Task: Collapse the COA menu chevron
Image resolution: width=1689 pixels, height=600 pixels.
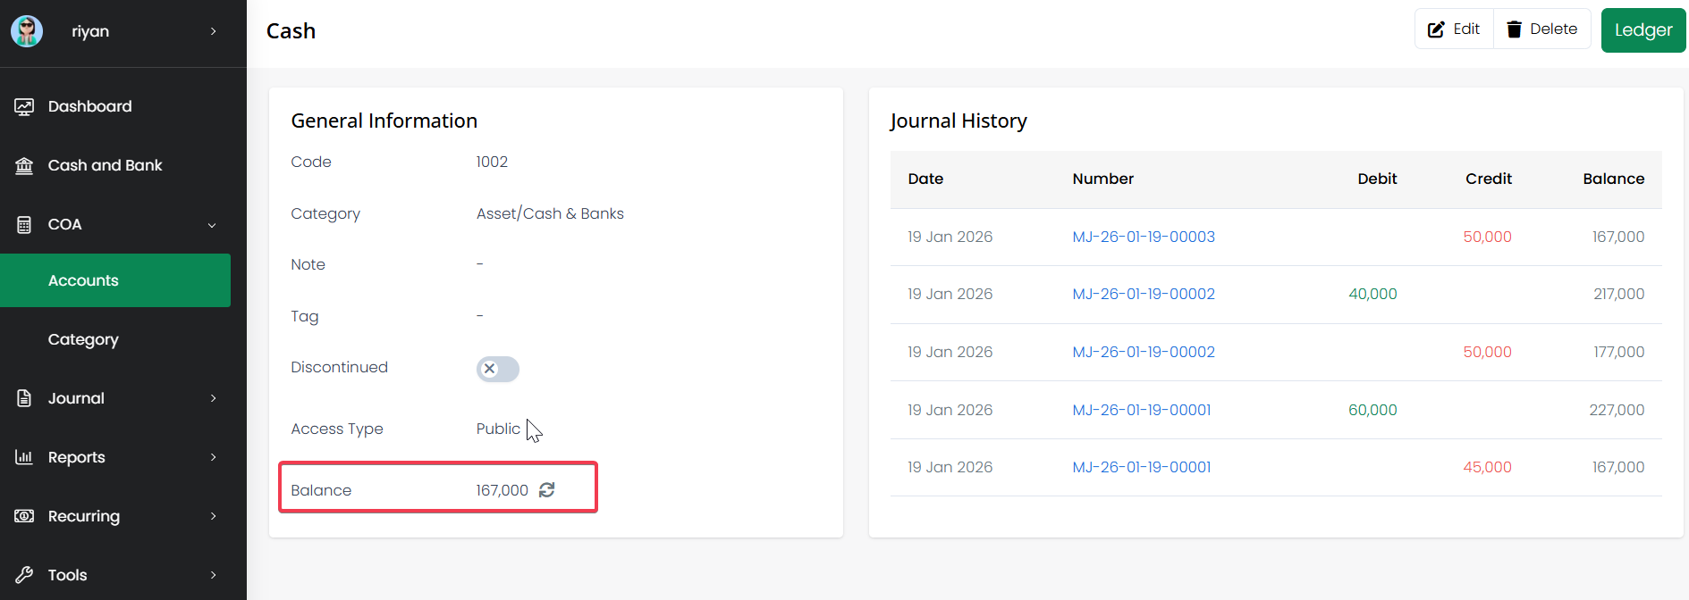Action: tap(212, 225)
